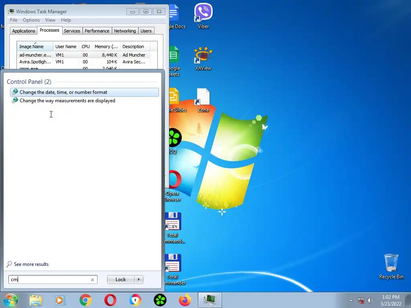Open the View menu in Task Manager
This screenshot has width=411, height=308.
(x=50, y=20)
